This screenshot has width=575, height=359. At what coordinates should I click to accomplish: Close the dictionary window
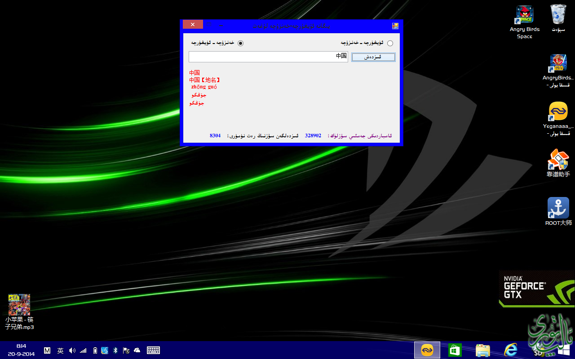[193, 25]
